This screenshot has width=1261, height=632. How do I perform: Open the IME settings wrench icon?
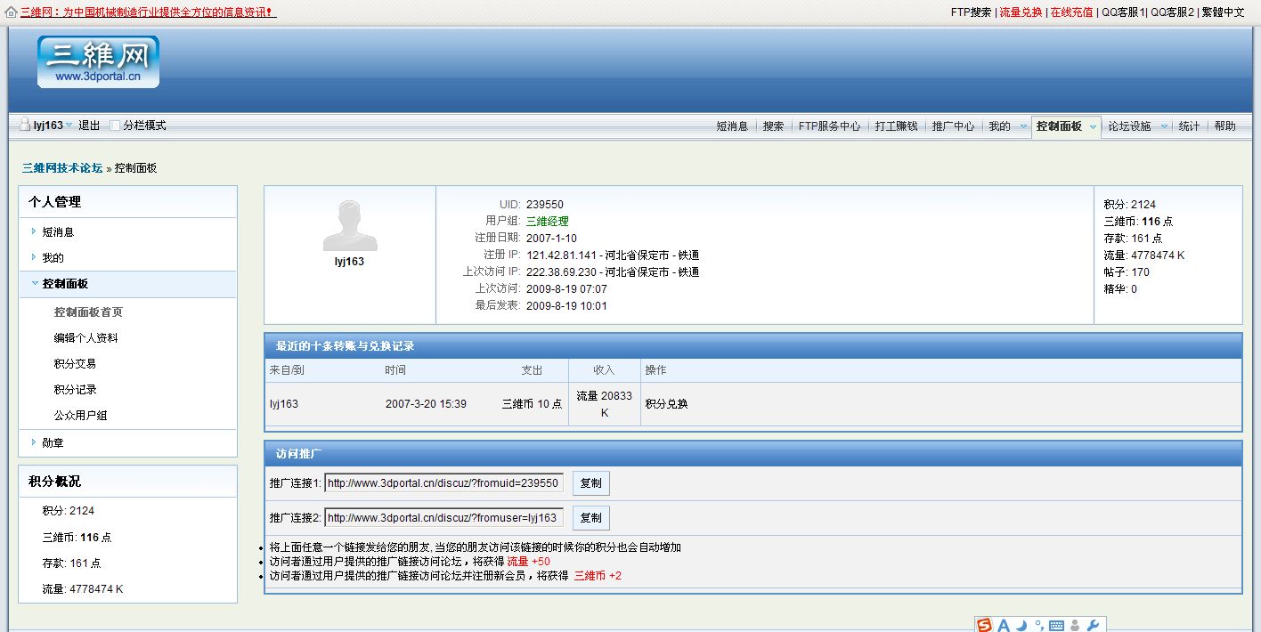click(x=1093, y=625)
